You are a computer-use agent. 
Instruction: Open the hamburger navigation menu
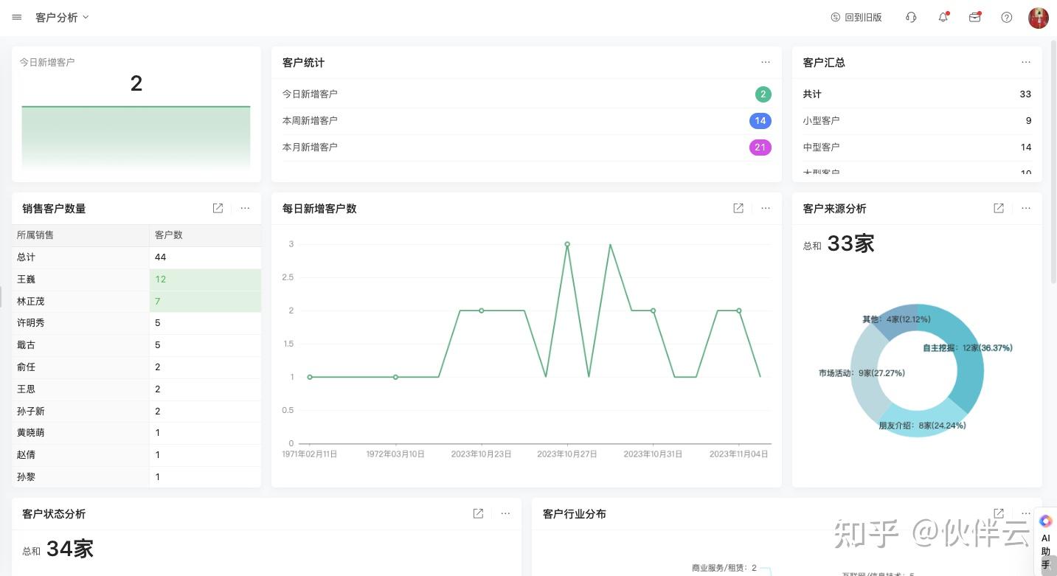[x=17, y=17]
